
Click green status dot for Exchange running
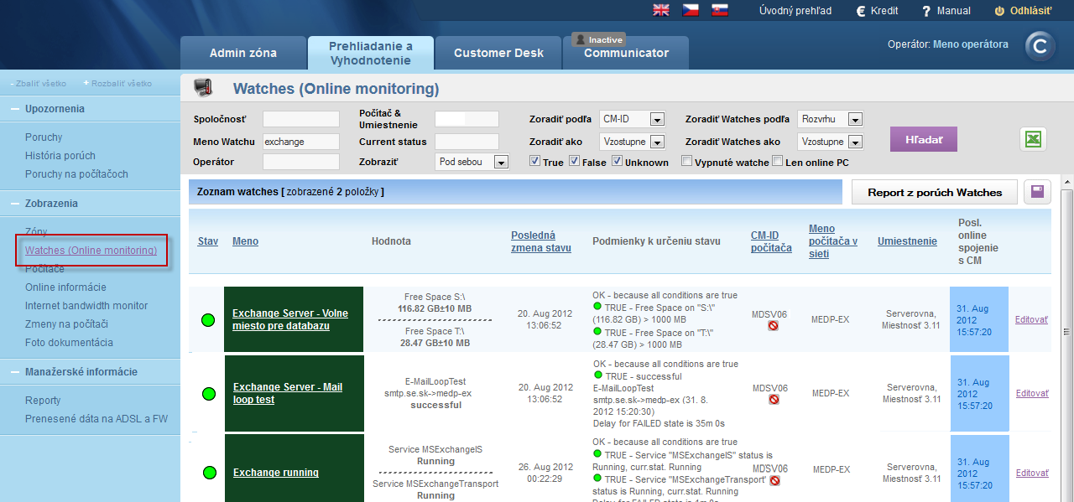point(208,473)
